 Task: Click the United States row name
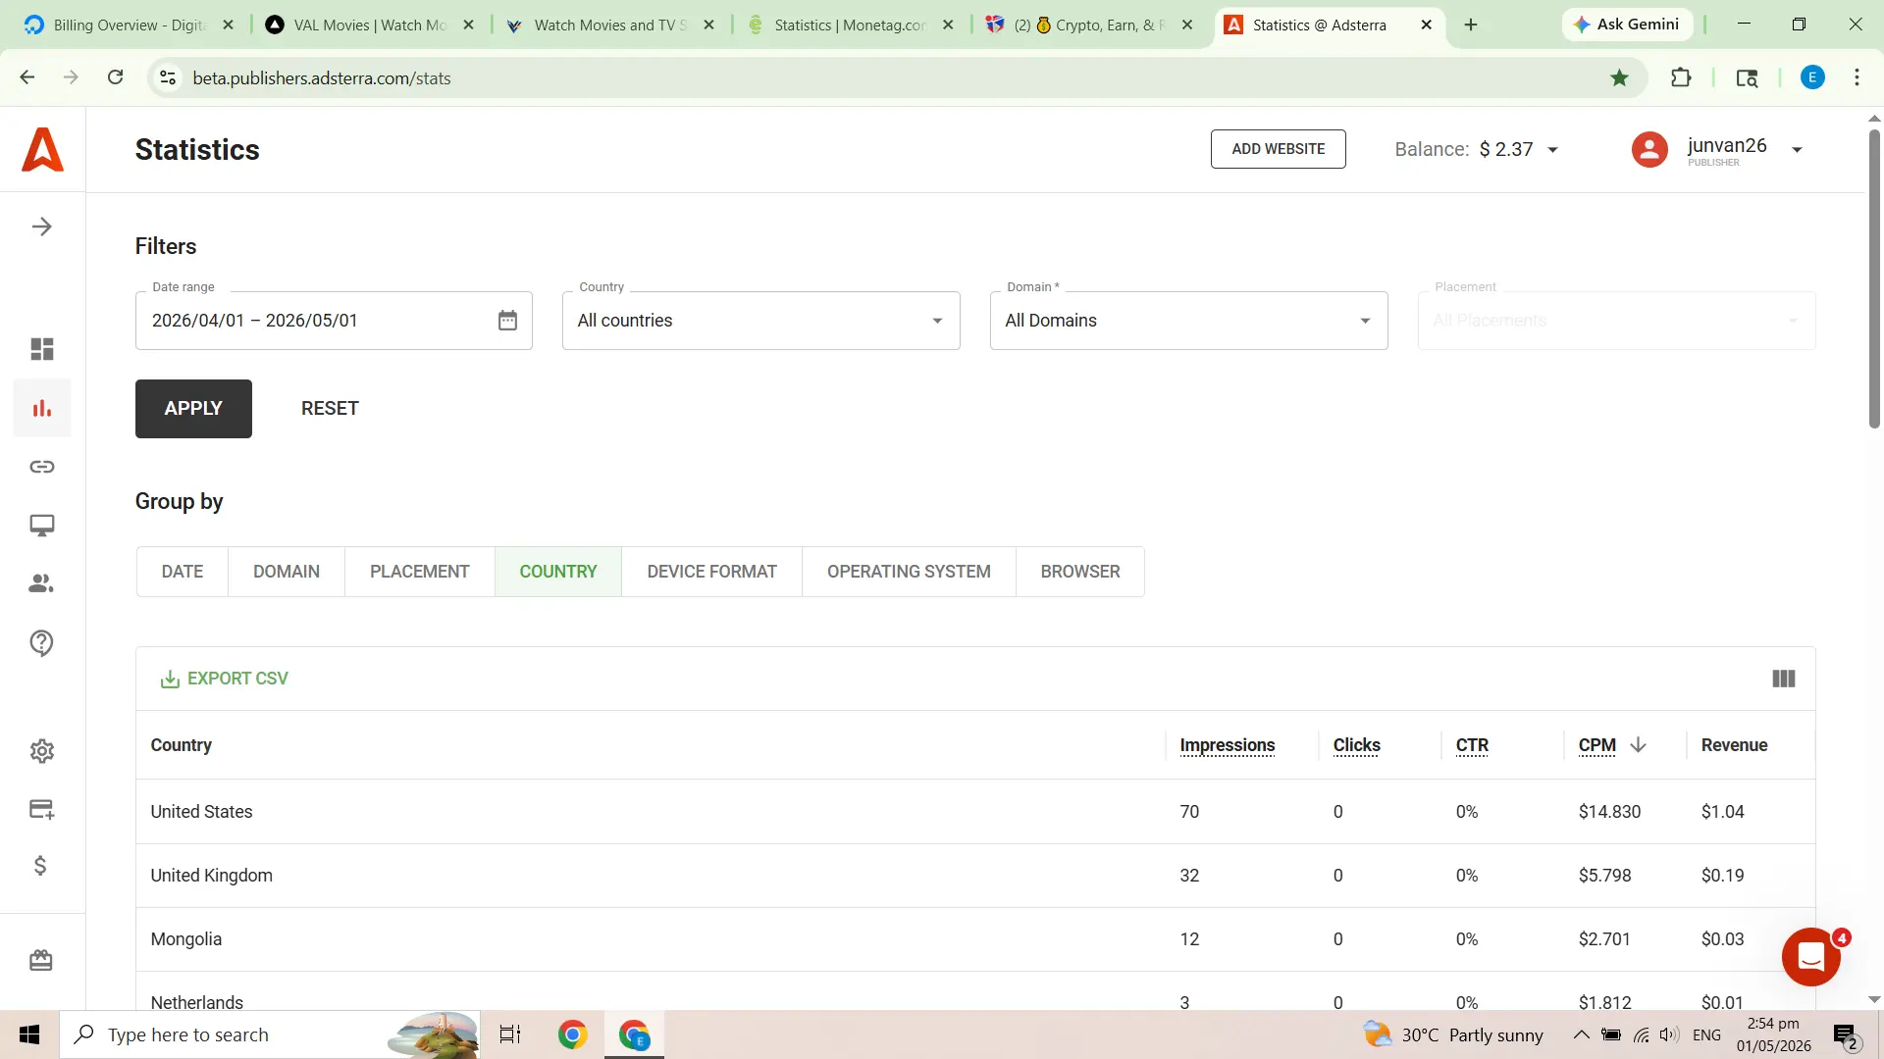tap(201, 812)
